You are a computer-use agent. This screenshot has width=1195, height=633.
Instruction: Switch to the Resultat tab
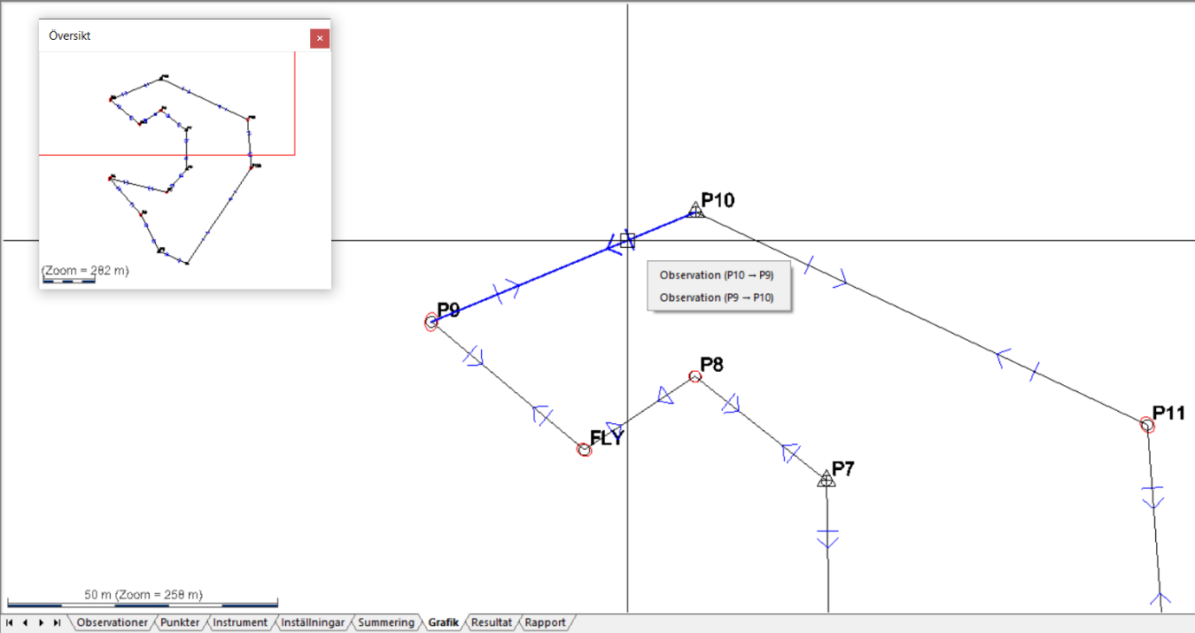click(492, 623)
